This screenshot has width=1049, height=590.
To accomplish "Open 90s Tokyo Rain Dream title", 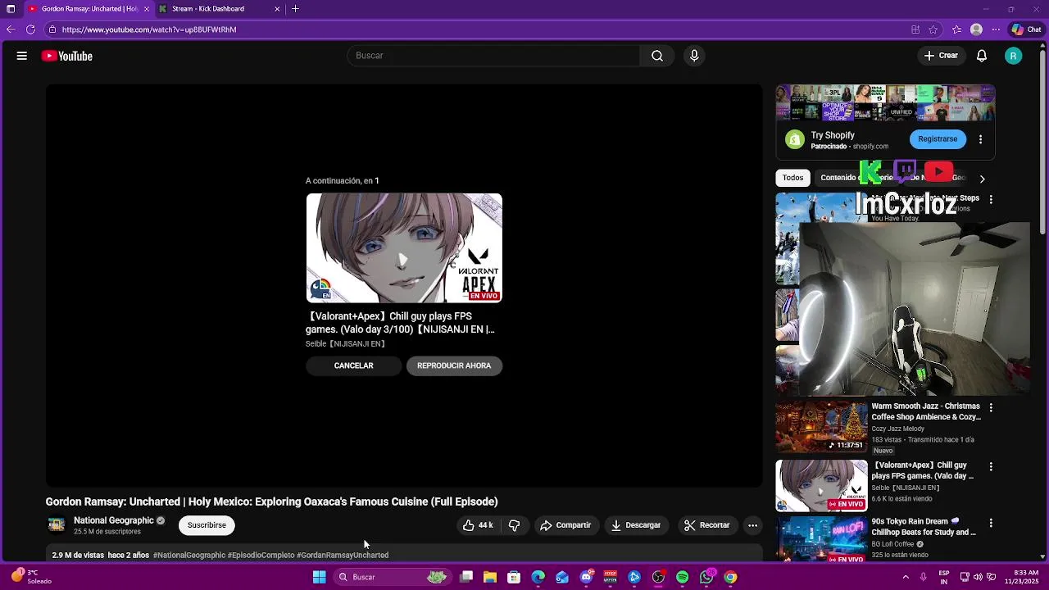I will [924, 527].
